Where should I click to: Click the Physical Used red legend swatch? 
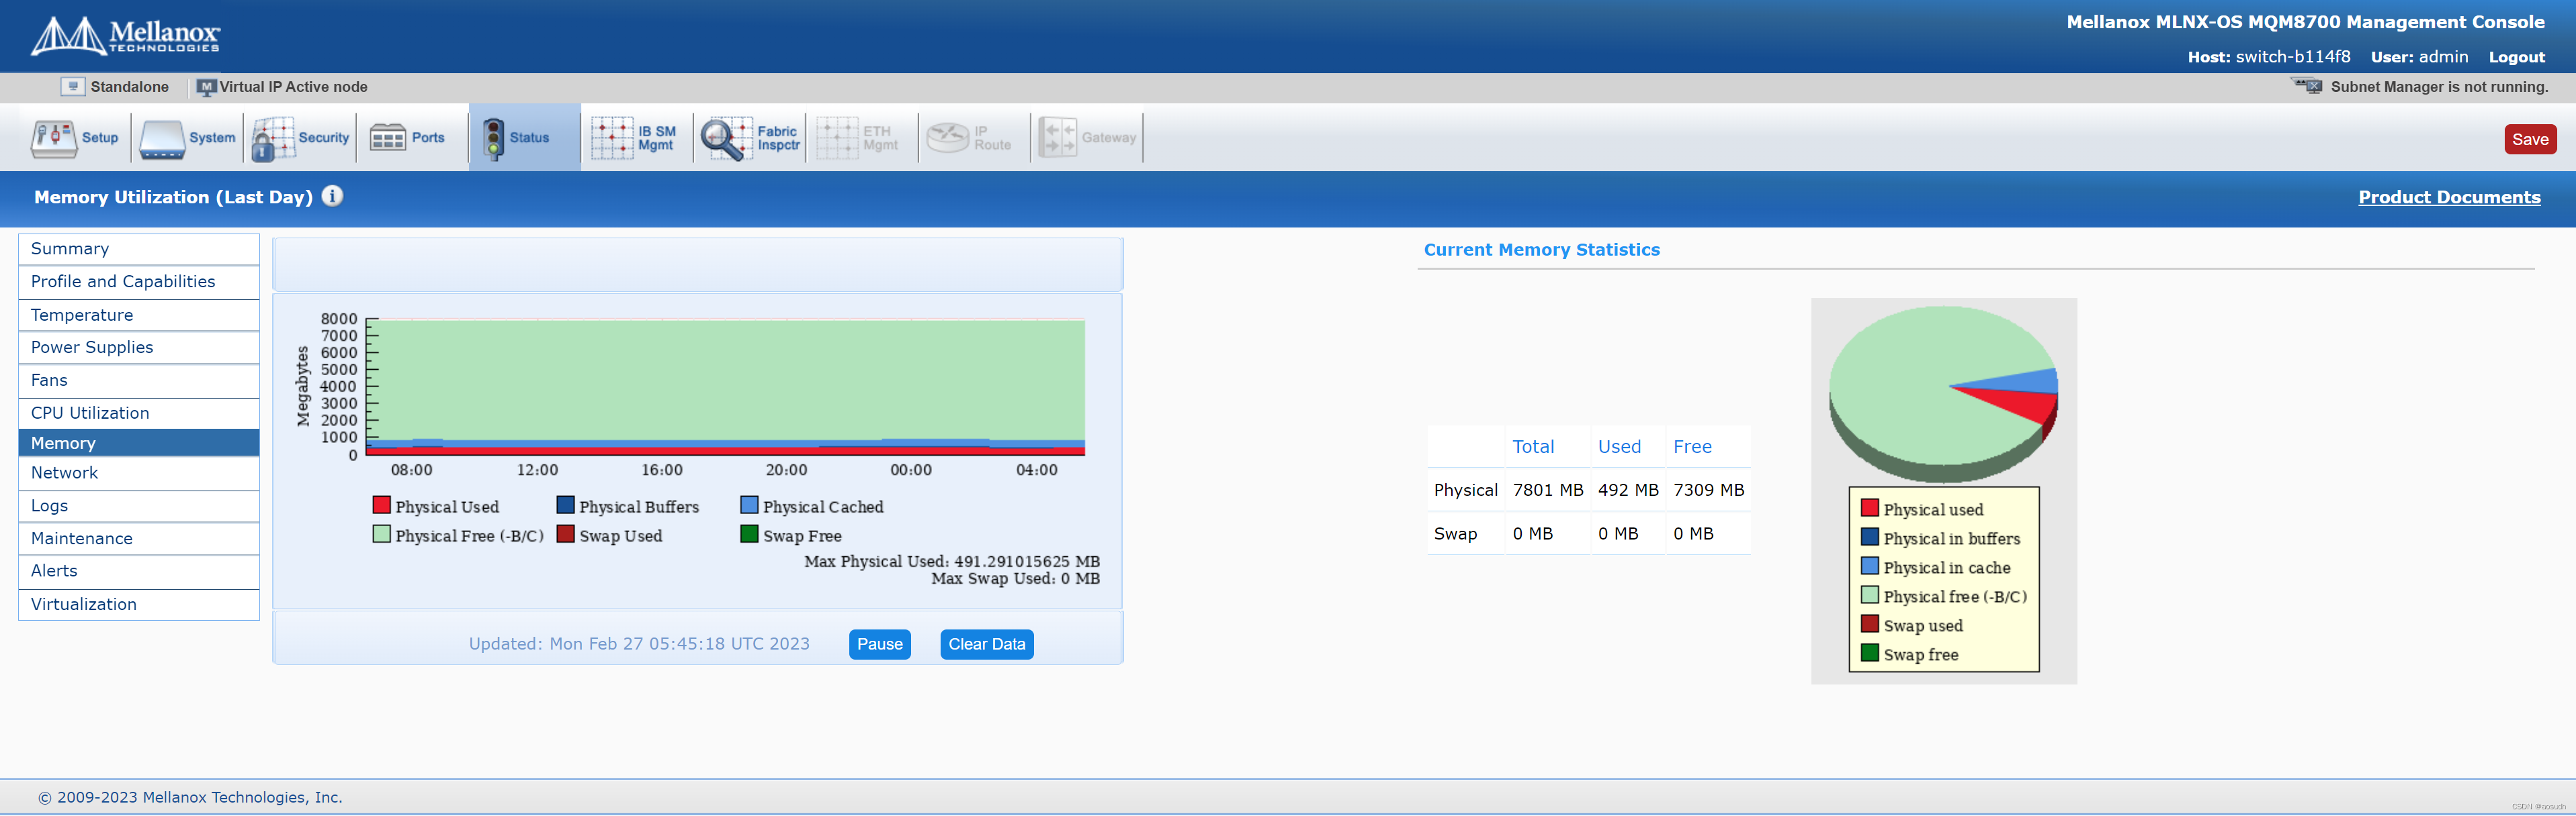tap(381, 505)
